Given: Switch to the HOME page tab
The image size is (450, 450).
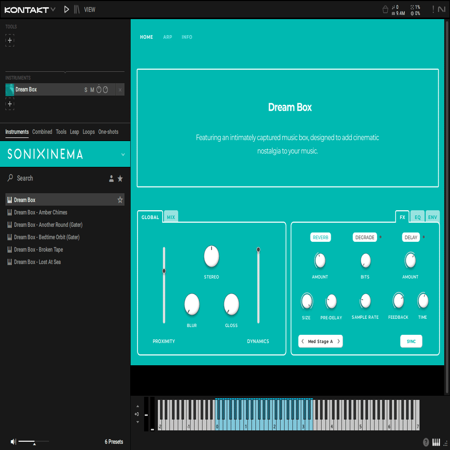Looking at the screenshot, I should (x=146, y=37).
